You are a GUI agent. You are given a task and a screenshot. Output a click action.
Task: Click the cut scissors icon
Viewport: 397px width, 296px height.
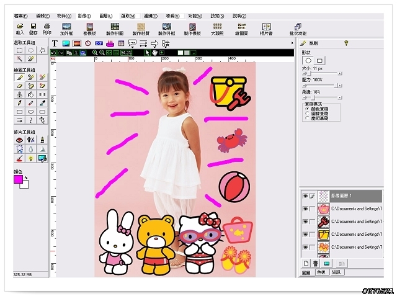[76, 53]
